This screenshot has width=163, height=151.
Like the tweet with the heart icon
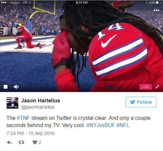coord(35,142)
